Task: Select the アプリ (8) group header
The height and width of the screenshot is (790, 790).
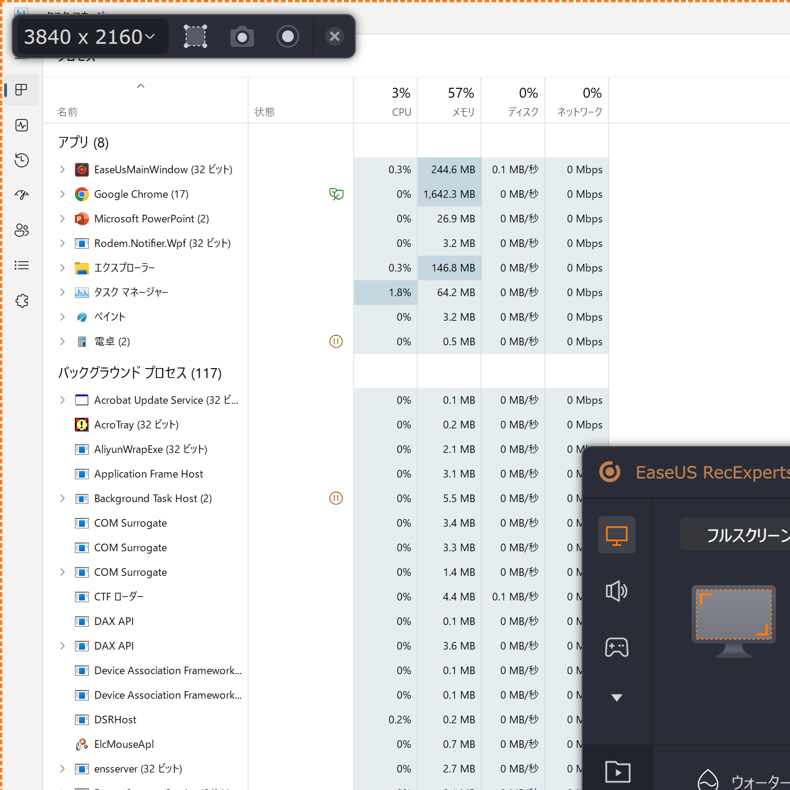Action: click(83, 142)
